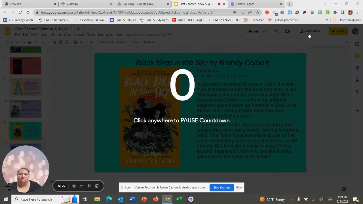Open comment history icon
The height and width of the screenshot is (204, 363).
pyautogui.click(x=276, y=31)
